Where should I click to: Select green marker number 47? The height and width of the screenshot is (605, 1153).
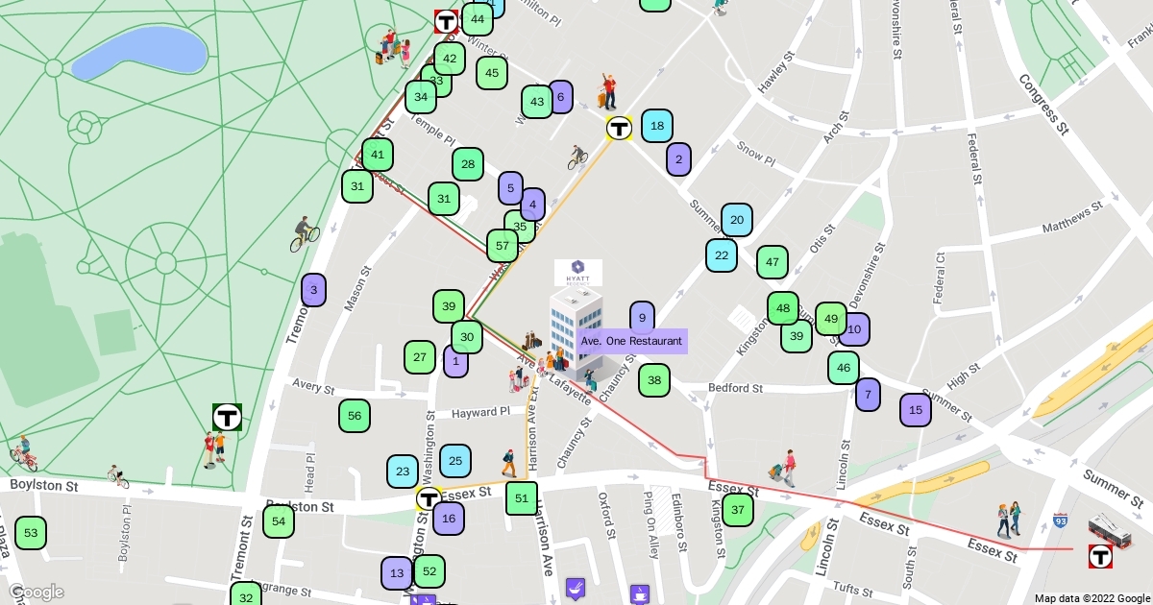pos(773,262)
